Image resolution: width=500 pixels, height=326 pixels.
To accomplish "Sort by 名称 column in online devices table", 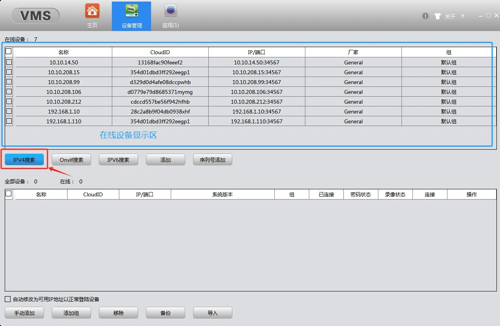I will (x=64, y=52).
